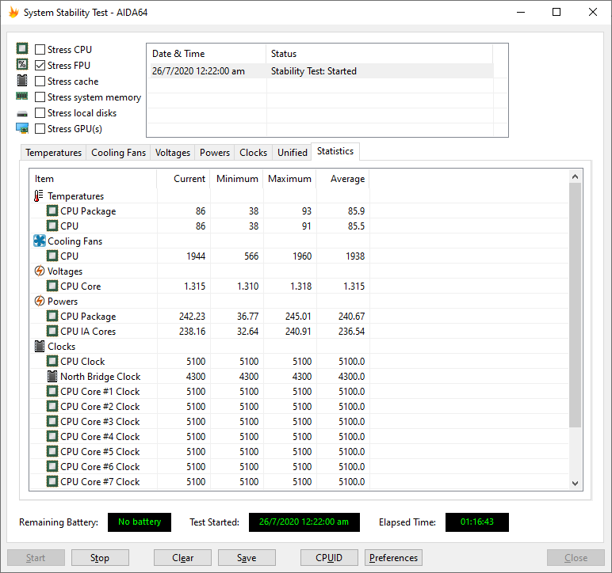Viewport: 612px width, 573px height.
Task: Click the lightning icon next to Powers
Action: pos(40,301)
